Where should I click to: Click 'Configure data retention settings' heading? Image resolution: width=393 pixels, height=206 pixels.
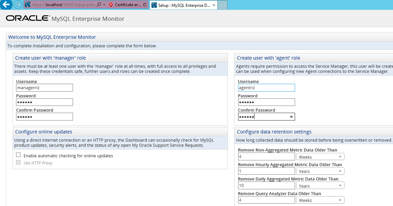pyautogui.click(x=274, y=132)
